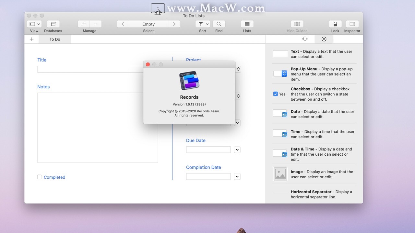Select the Text element sample box
The width and height of the screenshot is (415, 233).
tap(280, 54)
